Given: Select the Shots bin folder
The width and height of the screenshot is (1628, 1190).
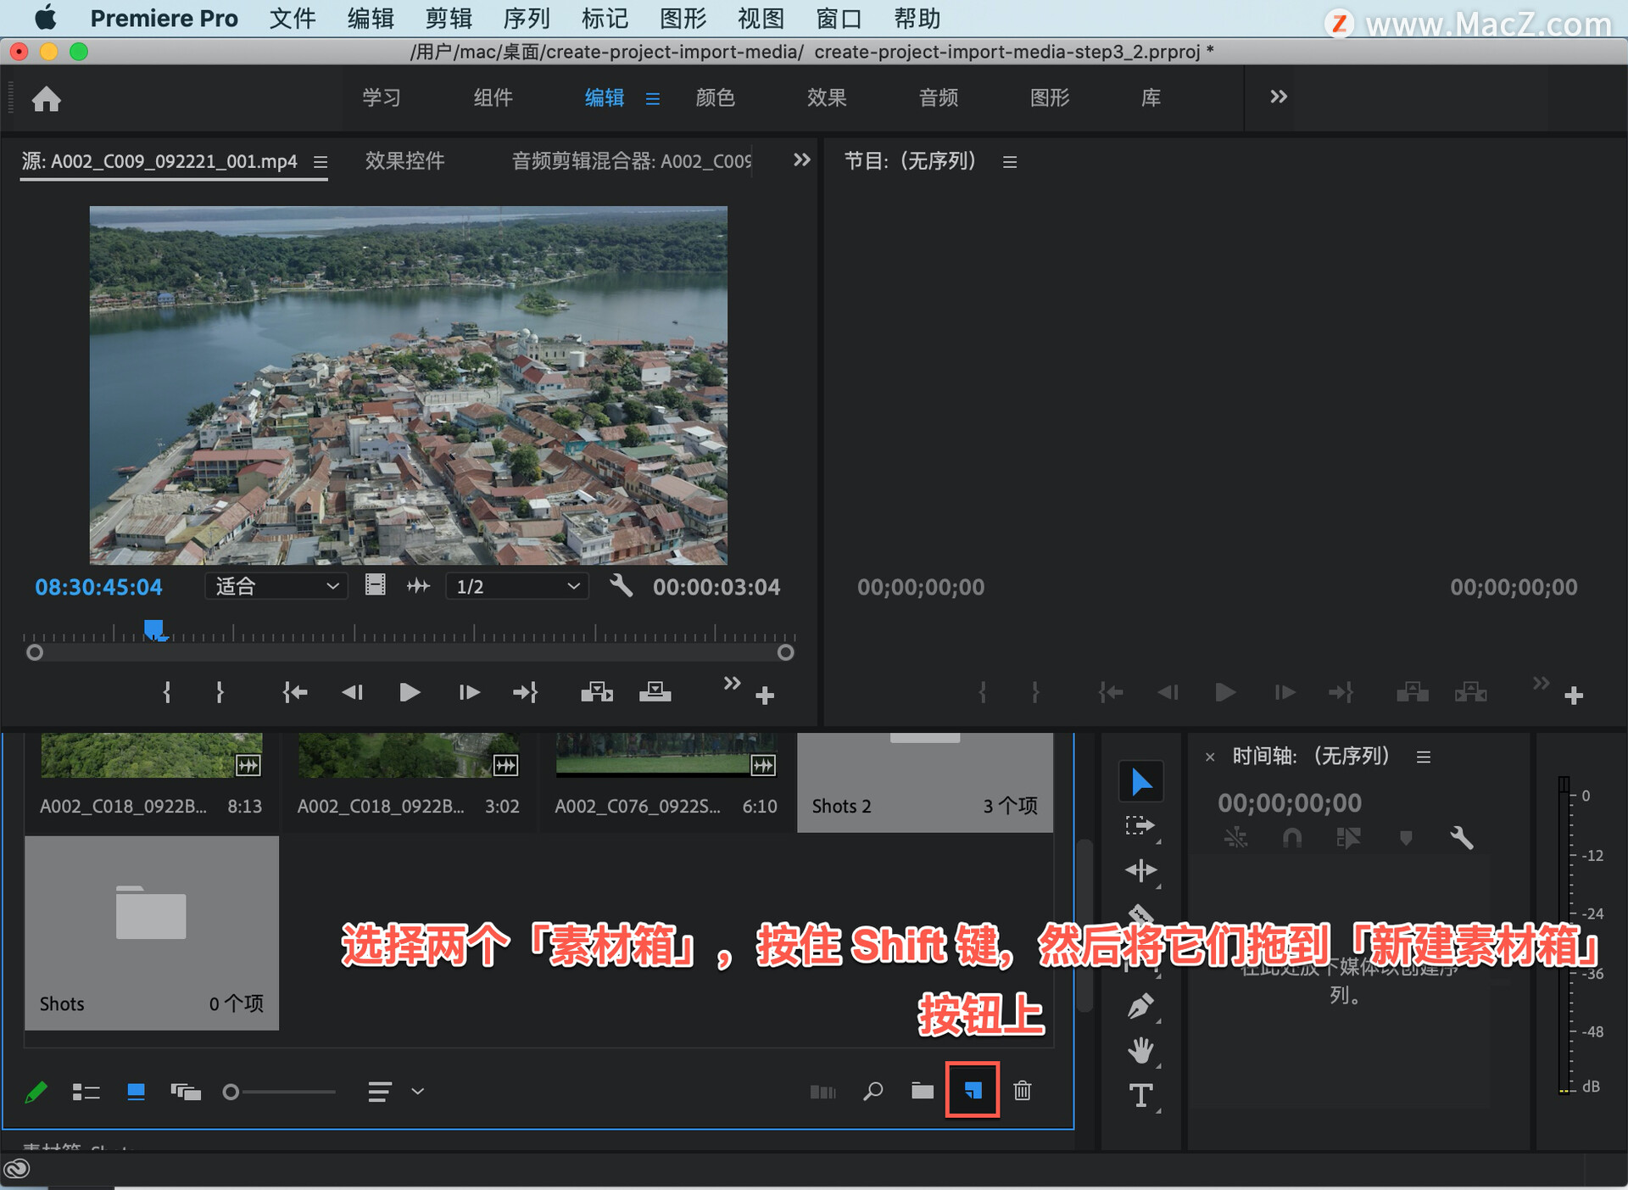Looking at the screenshot, I should (x=152, y=932).
